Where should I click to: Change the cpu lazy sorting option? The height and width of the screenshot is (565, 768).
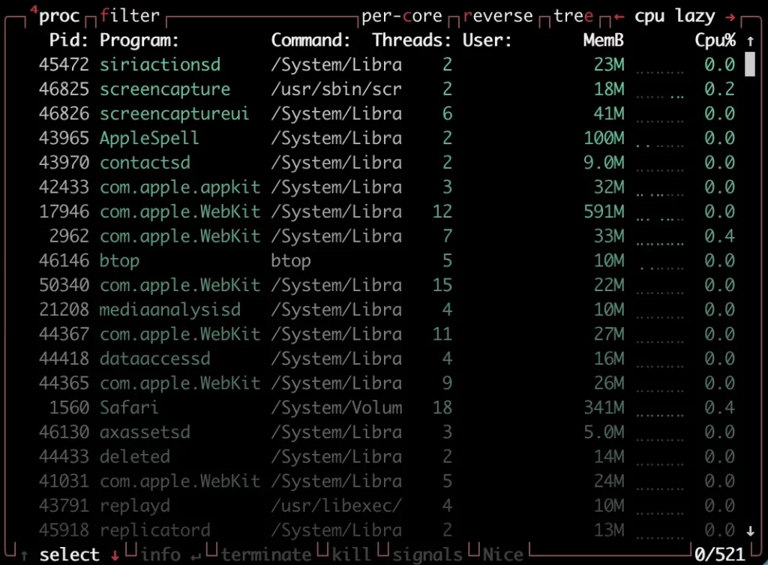[x=675, y=17]
